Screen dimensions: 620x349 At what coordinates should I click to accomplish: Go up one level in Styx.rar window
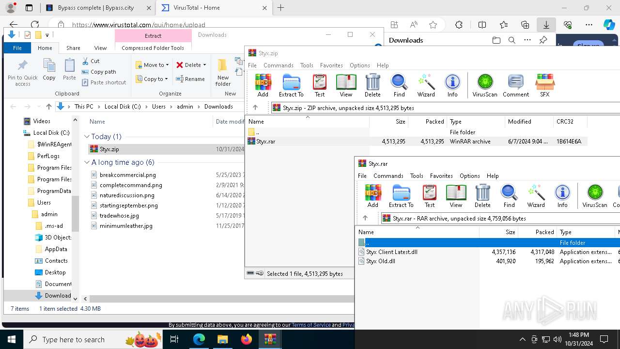coord(365,218)
